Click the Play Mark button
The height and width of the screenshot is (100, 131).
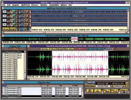pyautogui.click(x=107, y=91)
